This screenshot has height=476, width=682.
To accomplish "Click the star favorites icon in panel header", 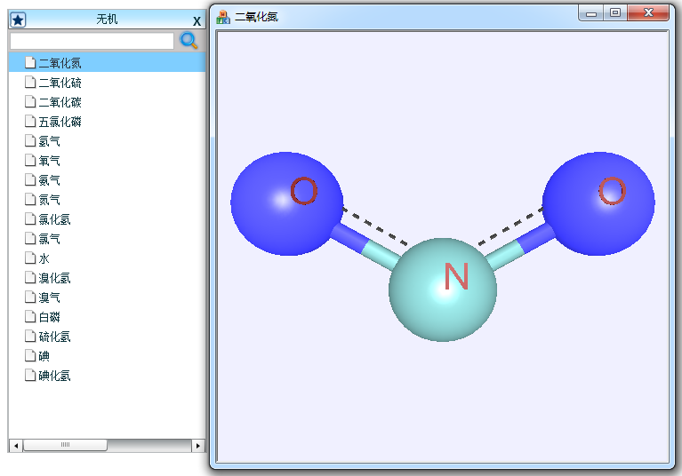I will pyautogui.click(x=18, y=20).
